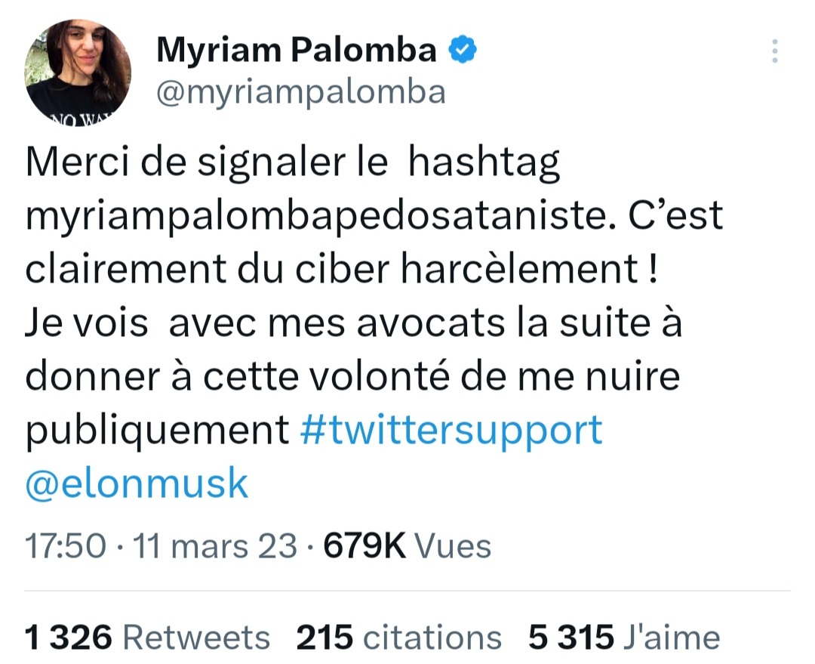Click the date 11 mars 23

click(x=215, y=545)
